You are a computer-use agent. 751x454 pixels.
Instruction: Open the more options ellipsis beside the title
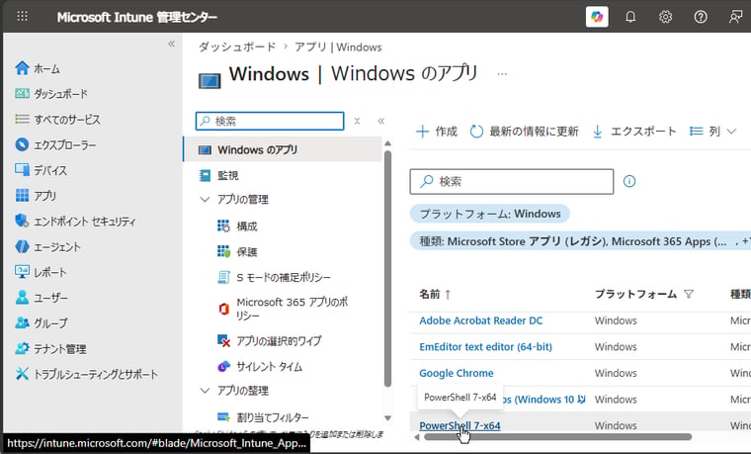[502, 74]
